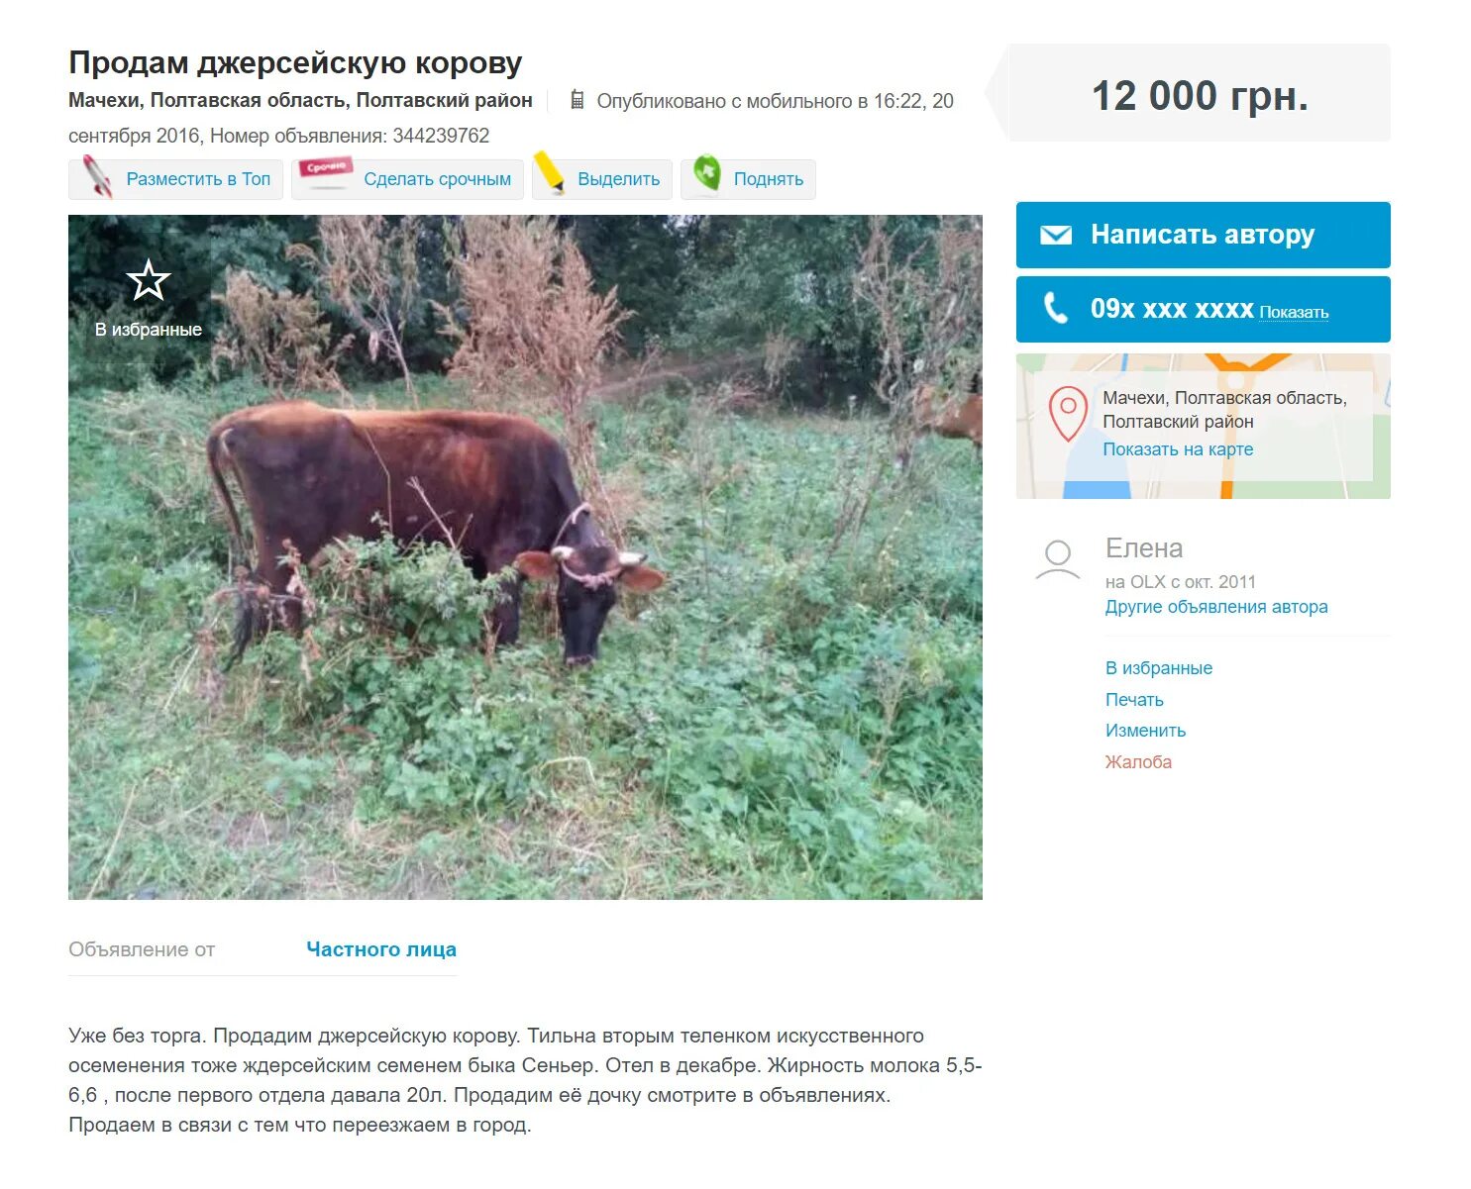The width and height of the screenshot is (1471, 1189).
Task: Click the envelope icon on Написать автору
Action: (1056, 235)
